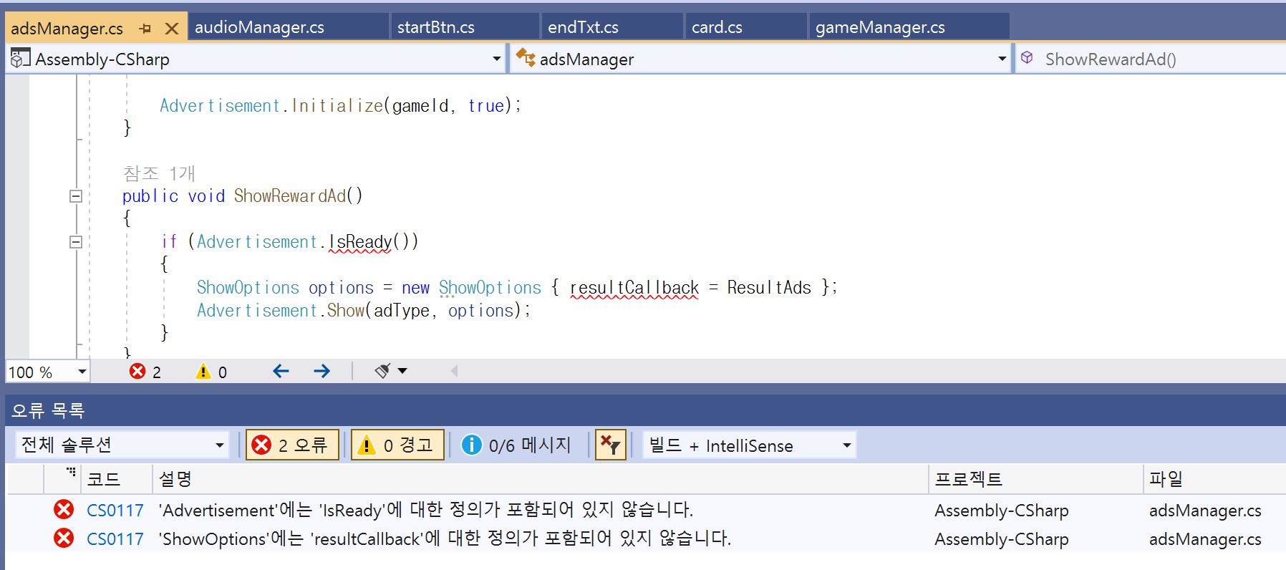The width and height of the screenshot is (1286, 570).
Task: Pin the adsManager.cs tab
Action: point(145,29)
